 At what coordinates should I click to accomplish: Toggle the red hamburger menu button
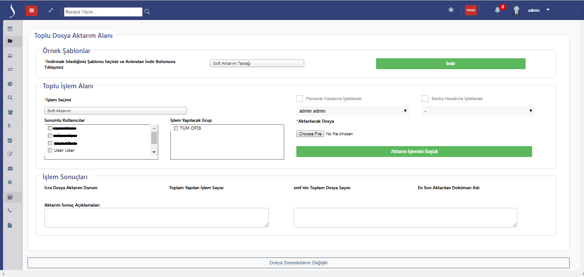click(31, 10)
